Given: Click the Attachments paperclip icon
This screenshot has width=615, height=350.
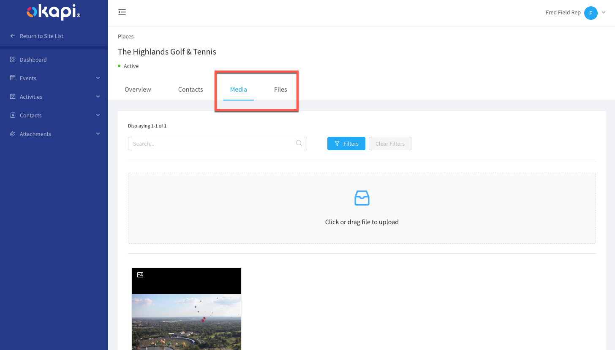Looking at the screenshot, I should coord(13,134).
